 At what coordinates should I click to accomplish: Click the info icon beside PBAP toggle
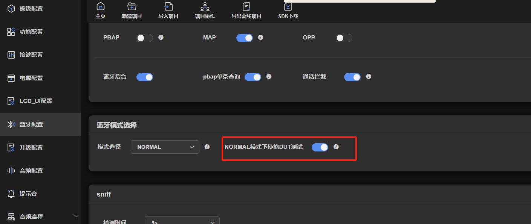pos(161,38)
